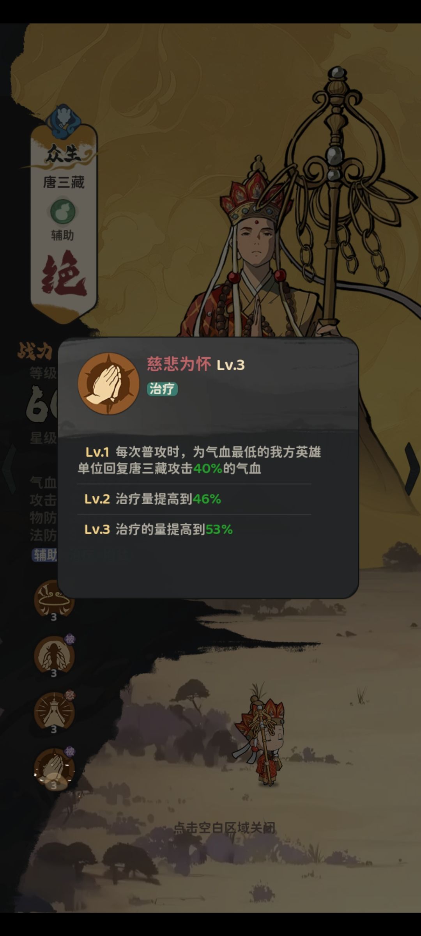Image resolution: width=421 pixels, height=936 pixels.
Task: Tap the green gourd support role icon
Action: pyautogui.click(x=63, y=211)
